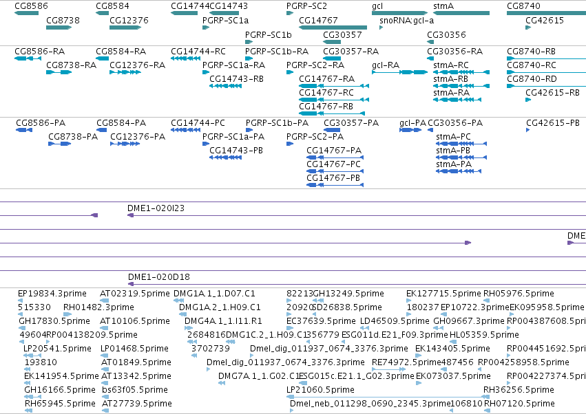This screenshot has height=414, width=586.
Task: Open the CG30357 gene feature
Action: [332, 42]
